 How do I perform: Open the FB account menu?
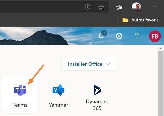coord(155,36)
